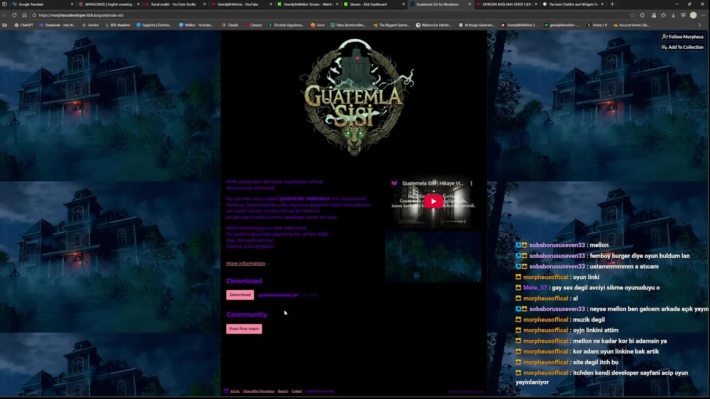Click the Community section heading
Viewport: 710px width, 399px height.
point(247,314)
